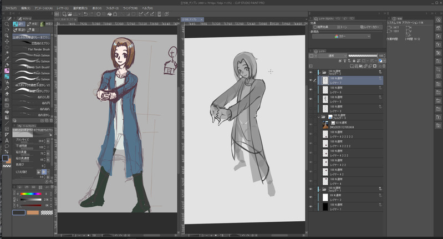
Task: Click the レイヤーカラー effect button
Action: (369, 26)
